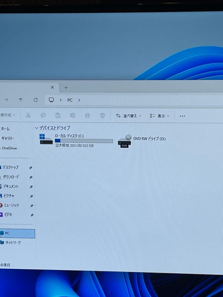Open the See more options menu
This screenshot has height=297, width=223.
182,116
